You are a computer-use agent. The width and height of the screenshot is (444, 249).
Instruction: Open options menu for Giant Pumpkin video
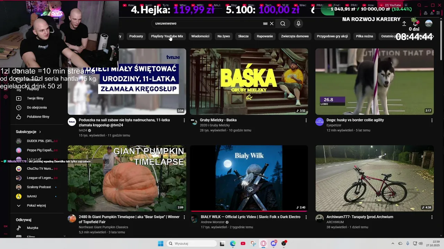tap(184, 217)
